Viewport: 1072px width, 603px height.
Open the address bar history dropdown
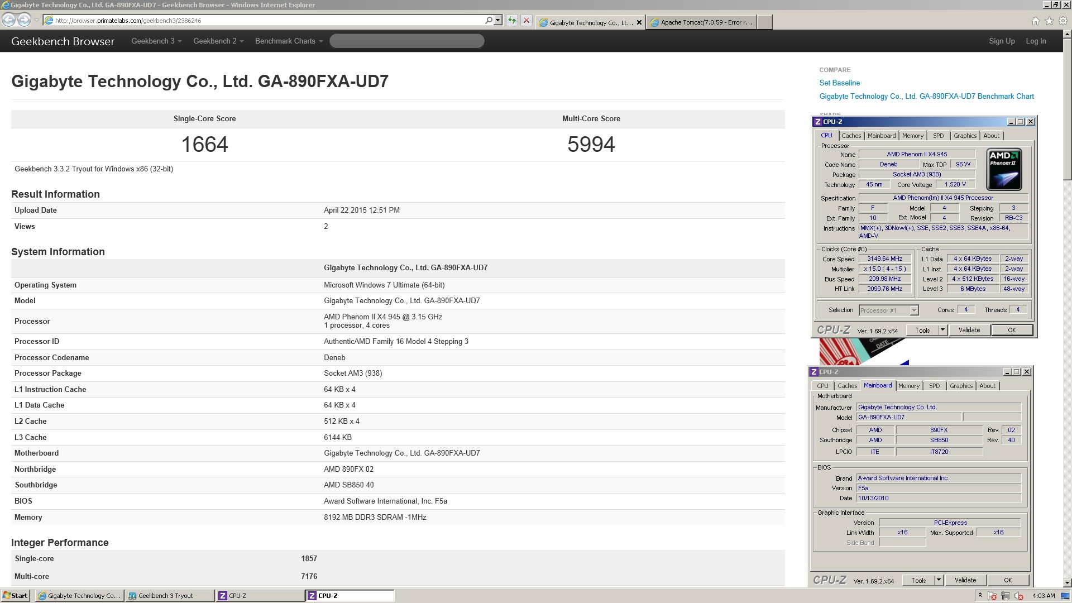(x=498, y=20)
